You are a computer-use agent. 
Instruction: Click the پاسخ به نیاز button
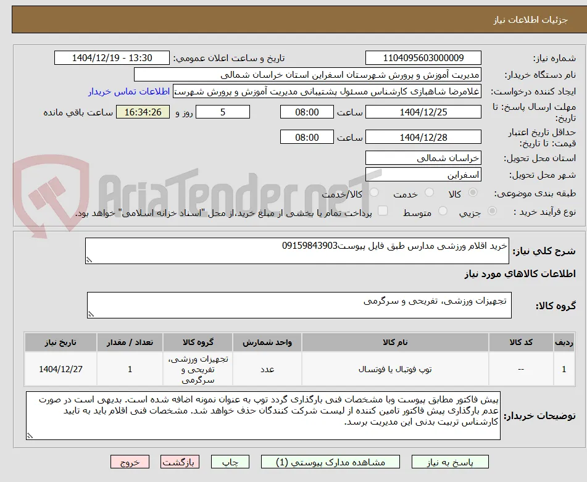[450, 462]
